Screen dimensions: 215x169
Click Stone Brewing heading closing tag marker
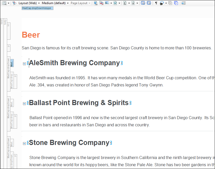111,143
